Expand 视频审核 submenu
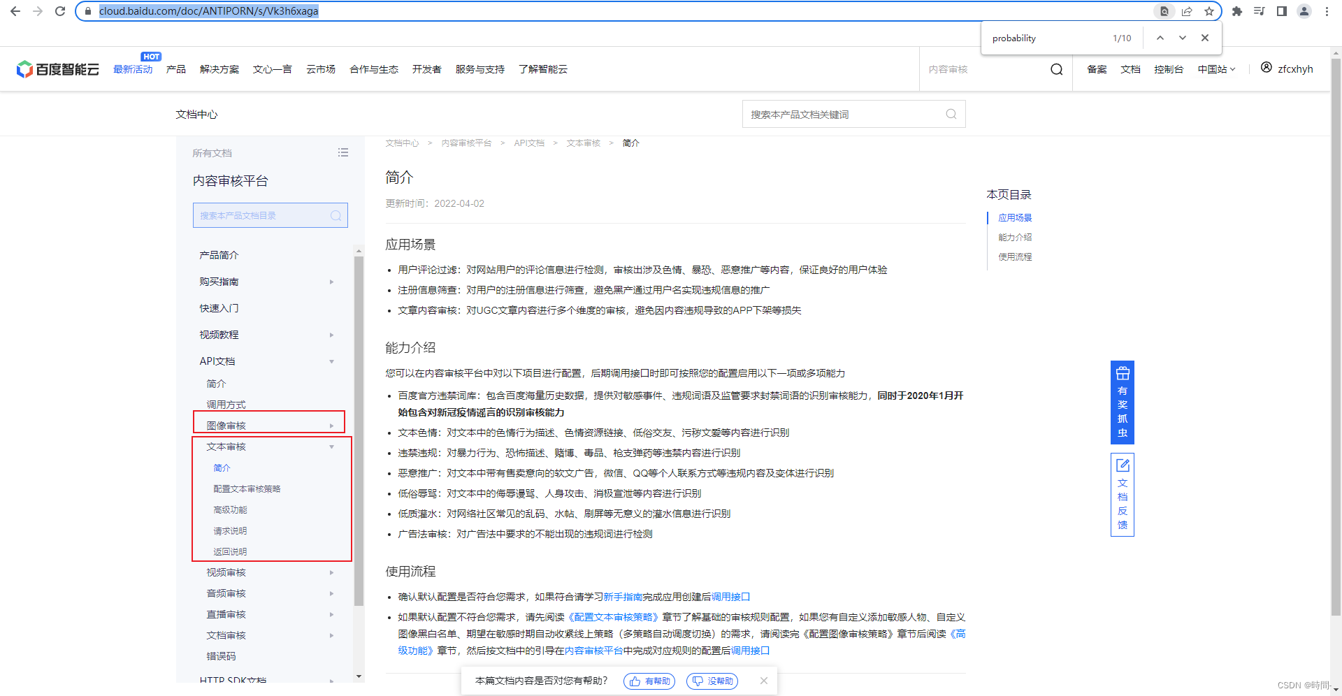Screen dimensions: 1342x696 (331, 572)
